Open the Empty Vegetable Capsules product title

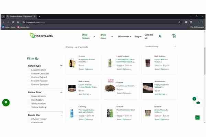click(162, 86)
